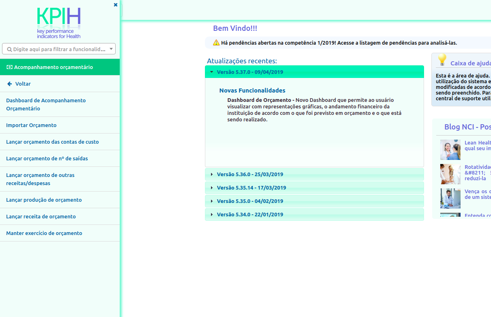Open the functionality filter dropdown arrow
The width and height of the screenshot is (491, 317).
[111, 49]
